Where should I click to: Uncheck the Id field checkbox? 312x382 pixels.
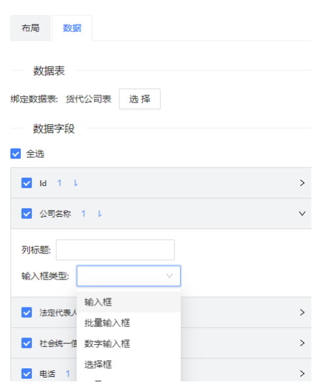(27, 183)
